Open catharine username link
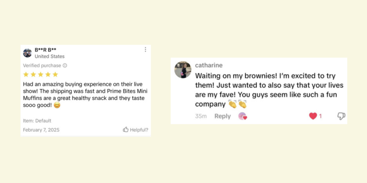This screenshot has height=183, width=367. click(209, 65)
